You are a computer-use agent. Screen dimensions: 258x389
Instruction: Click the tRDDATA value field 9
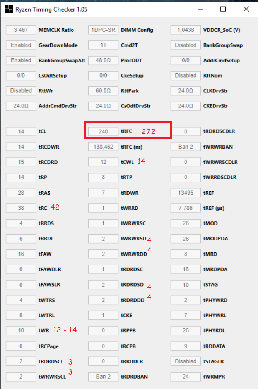[x=186, y=346]
